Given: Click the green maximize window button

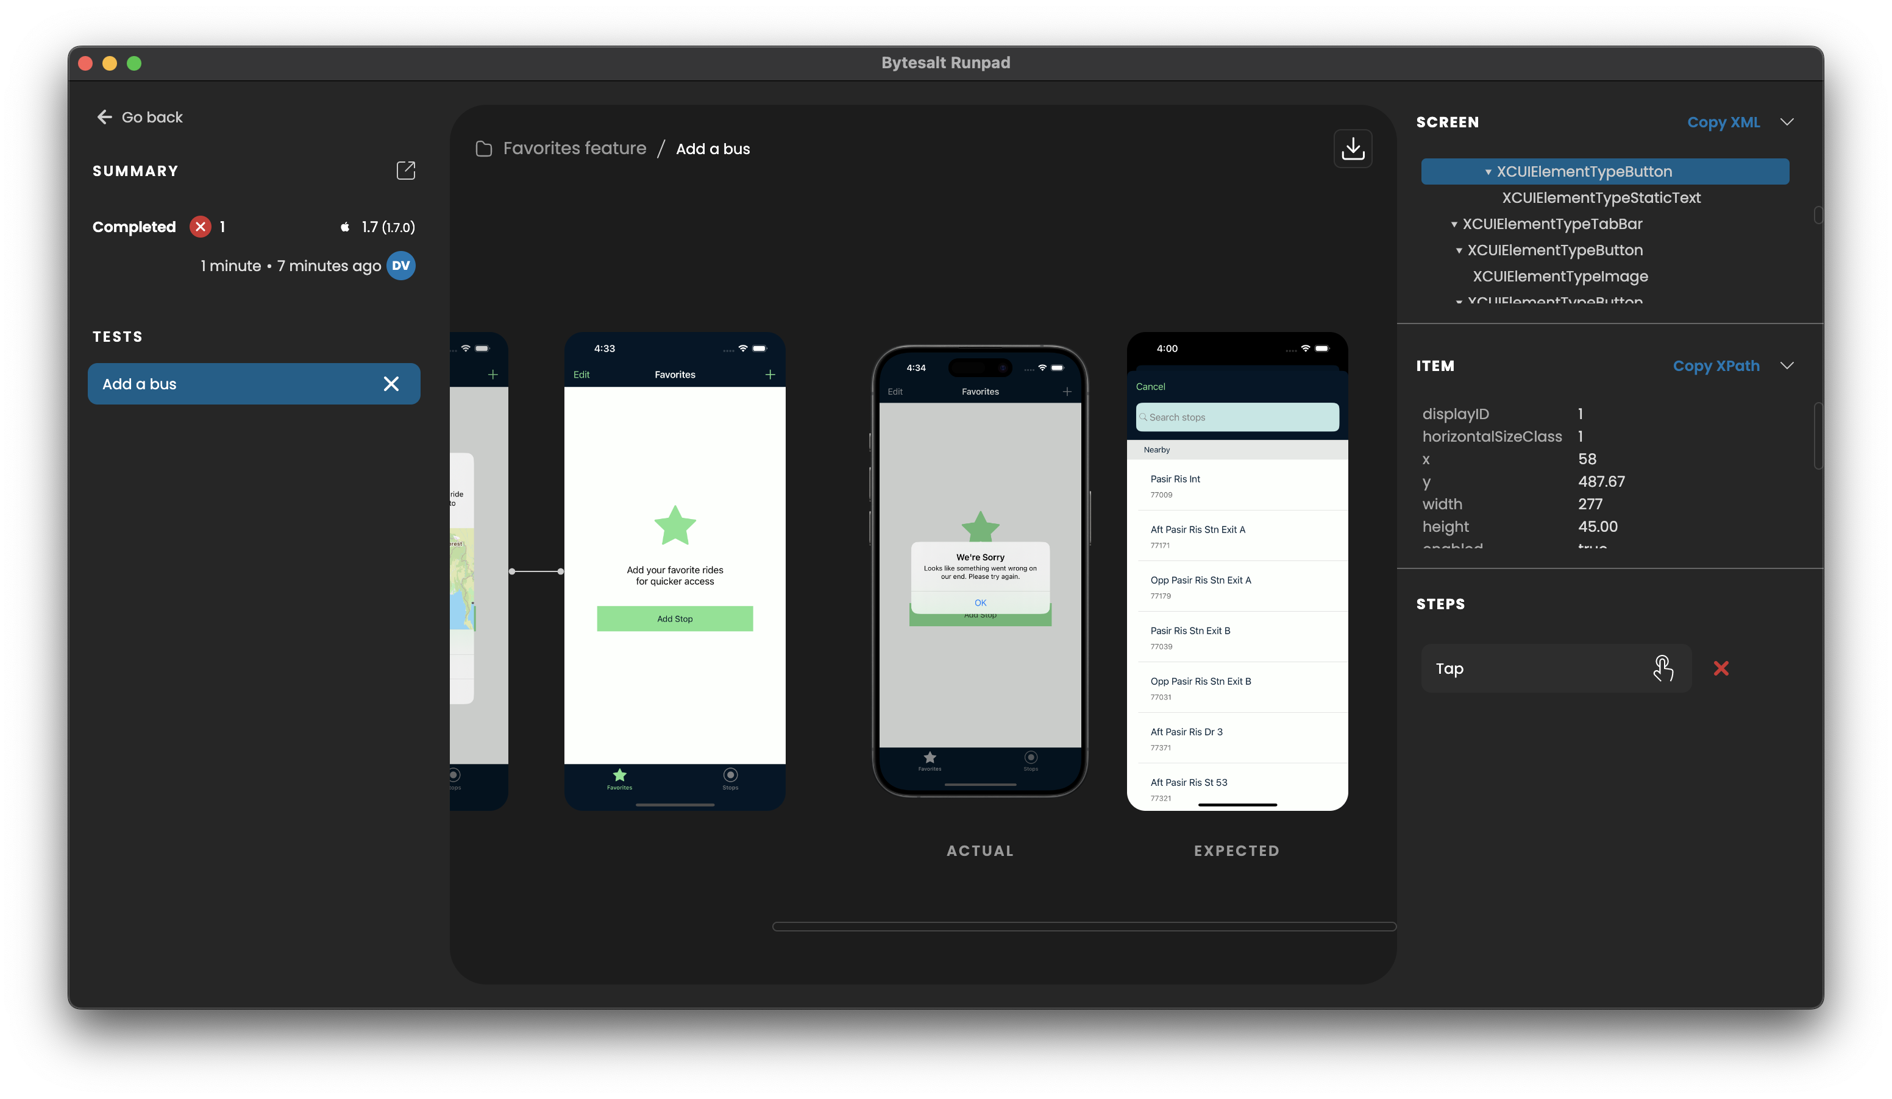Looking at the screenshot, I should coord(133,63).
